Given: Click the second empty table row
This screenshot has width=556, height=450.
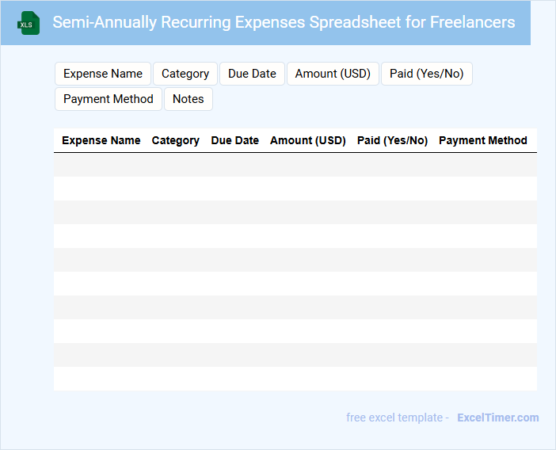Looking at the screenshot, I should [295, 189].
